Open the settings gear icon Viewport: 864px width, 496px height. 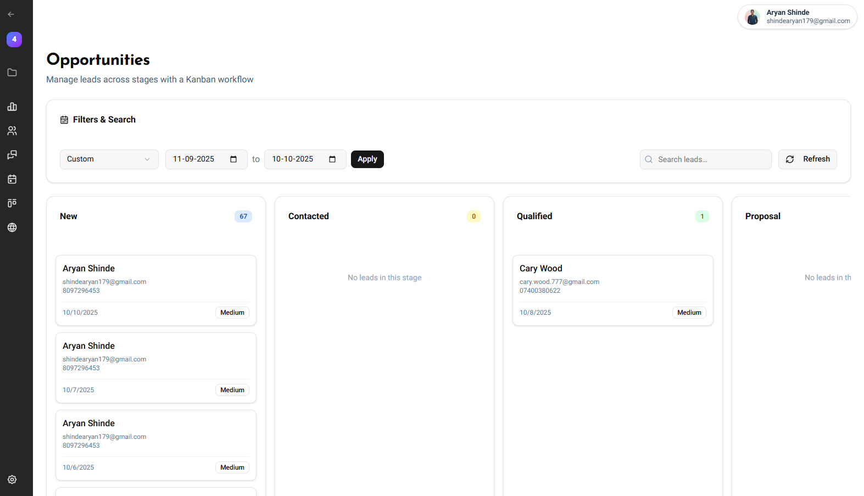tap(12, 480)
